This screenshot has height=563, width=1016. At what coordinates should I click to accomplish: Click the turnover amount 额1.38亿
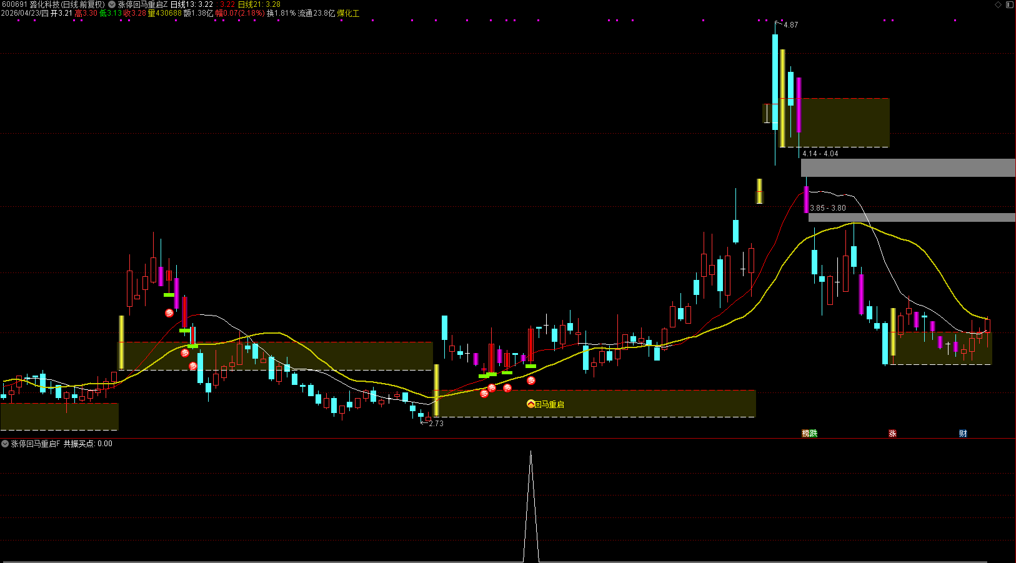199,13
